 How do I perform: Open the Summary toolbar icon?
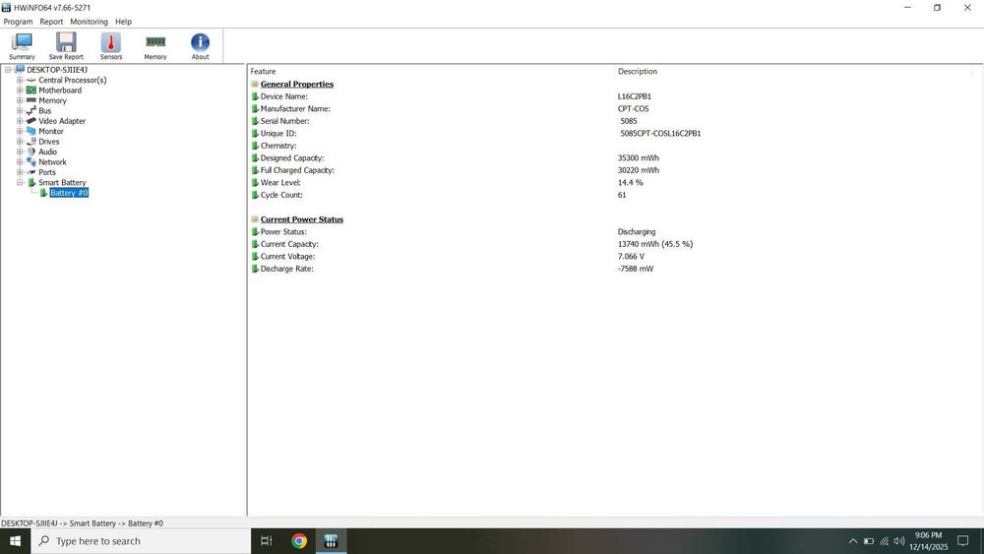point(22,46)
